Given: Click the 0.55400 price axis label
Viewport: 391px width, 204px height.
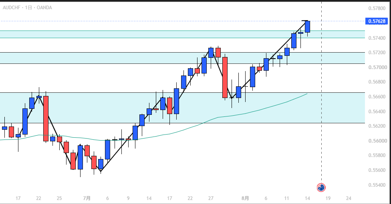Looking at the screenshot, I should click(x=377, y=185).
